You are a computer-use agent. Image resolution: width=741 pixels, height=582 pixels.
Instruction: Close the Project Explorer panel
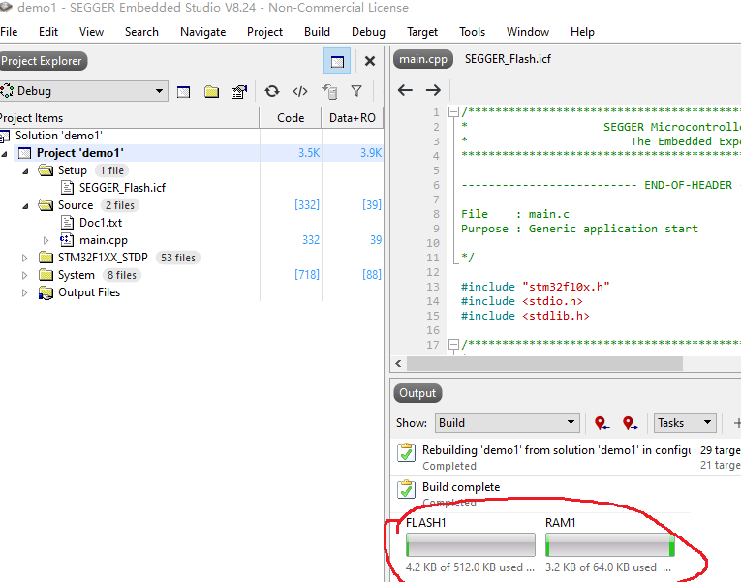coord(370,61)
